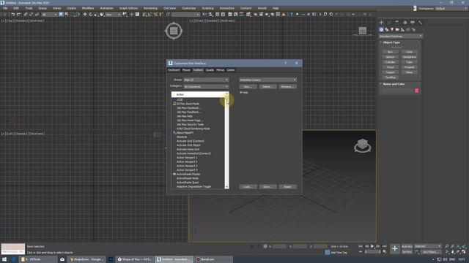The image size is (469, 263).
Task: Click Reset button in Customize dialog
Action: 287,187
